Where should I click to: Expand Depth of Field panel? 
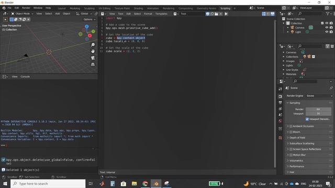[297, 138]
